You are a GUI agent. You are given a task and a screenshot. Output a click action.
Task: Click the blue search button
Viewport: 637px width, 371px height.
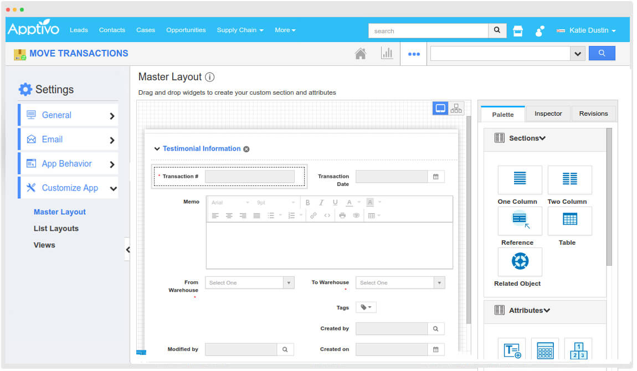[602, 54]
